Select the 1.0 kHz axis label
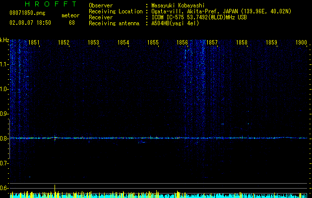Image resolution: width=312 pixels, height=198 pixels. coord(4,89)
